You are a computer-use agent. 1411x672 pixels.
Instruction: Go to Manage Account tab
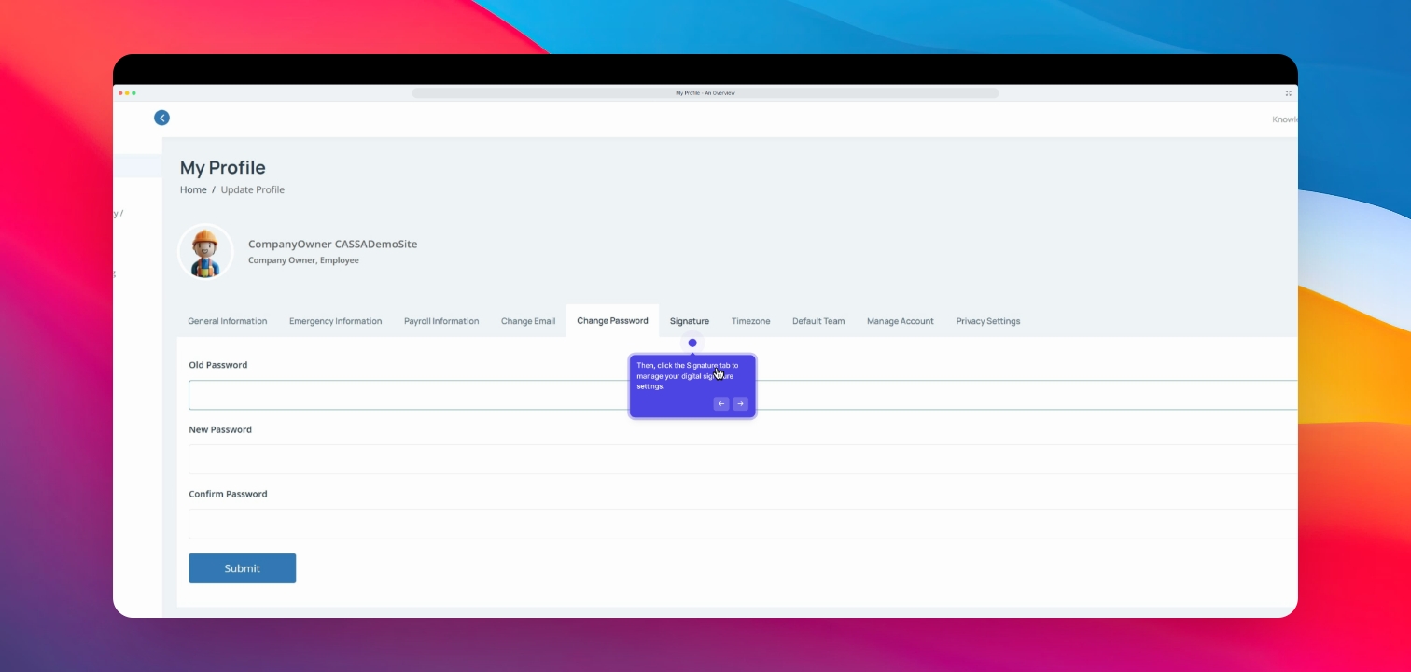pos(901,321)
